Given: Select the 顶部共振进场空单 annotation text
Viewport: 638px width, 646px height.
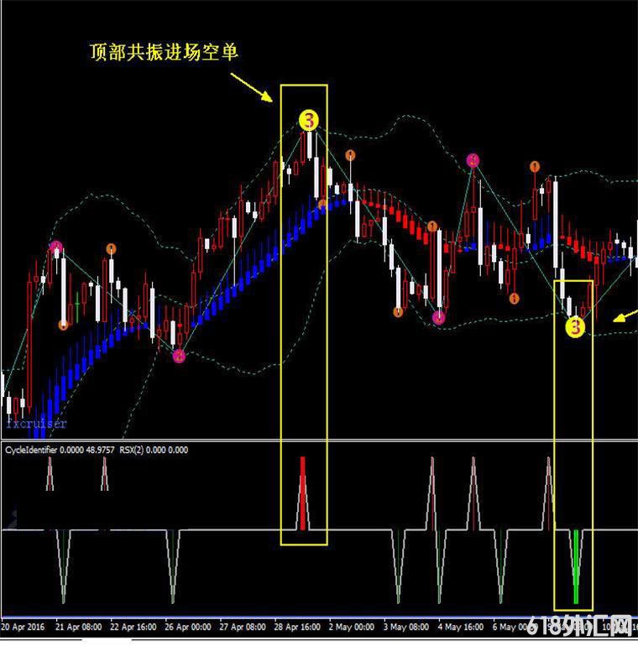Looking at the screenshot, I should pyautogui.click(x=165, y=52).
